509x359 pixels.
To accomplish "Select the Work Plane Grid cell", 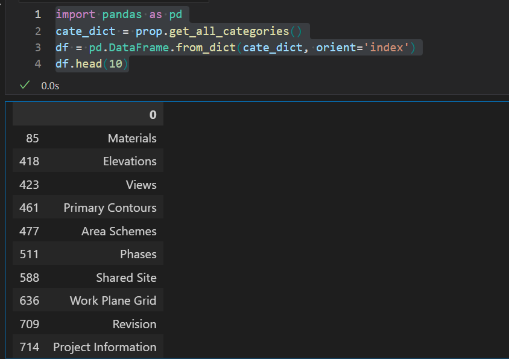I will tap(113, 300).
